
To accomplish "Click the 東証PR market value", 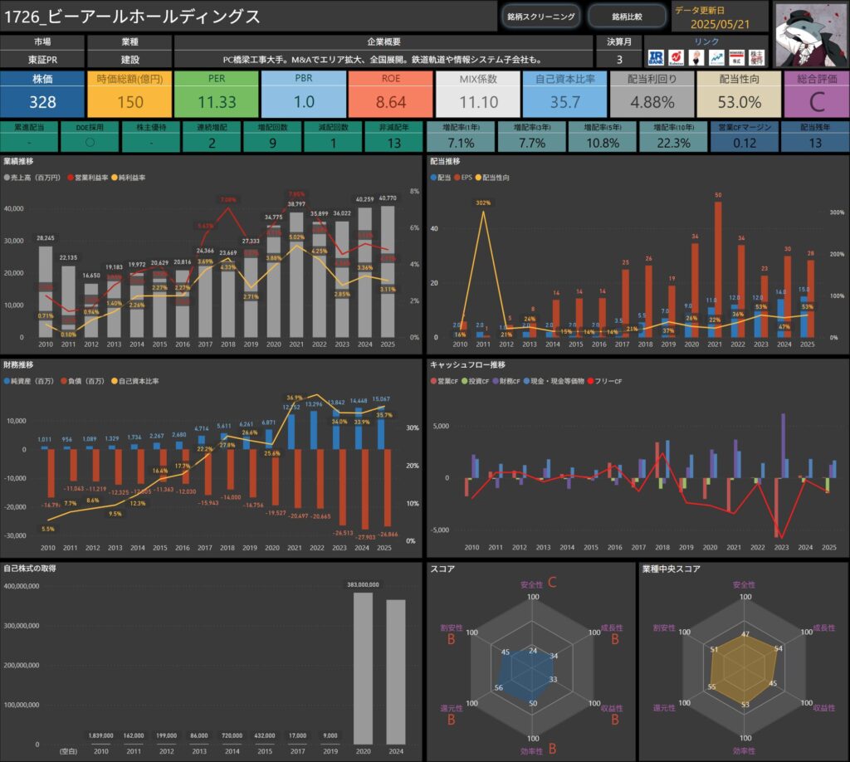I will click(42, 60).
